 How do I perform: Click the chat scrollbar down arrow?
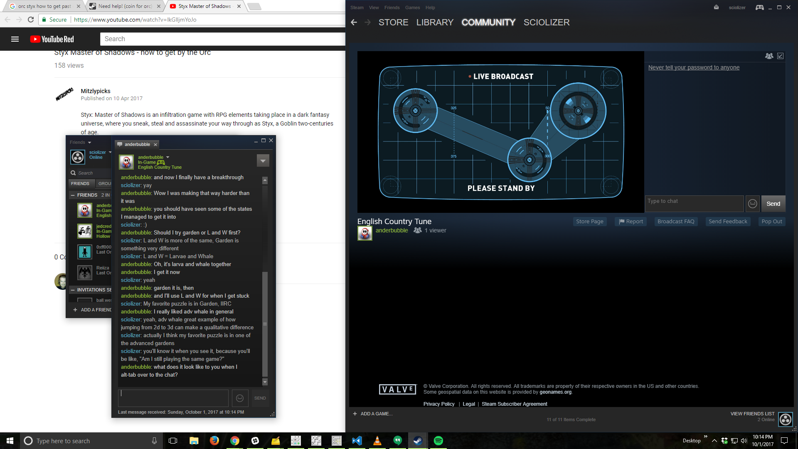[265, 382]
